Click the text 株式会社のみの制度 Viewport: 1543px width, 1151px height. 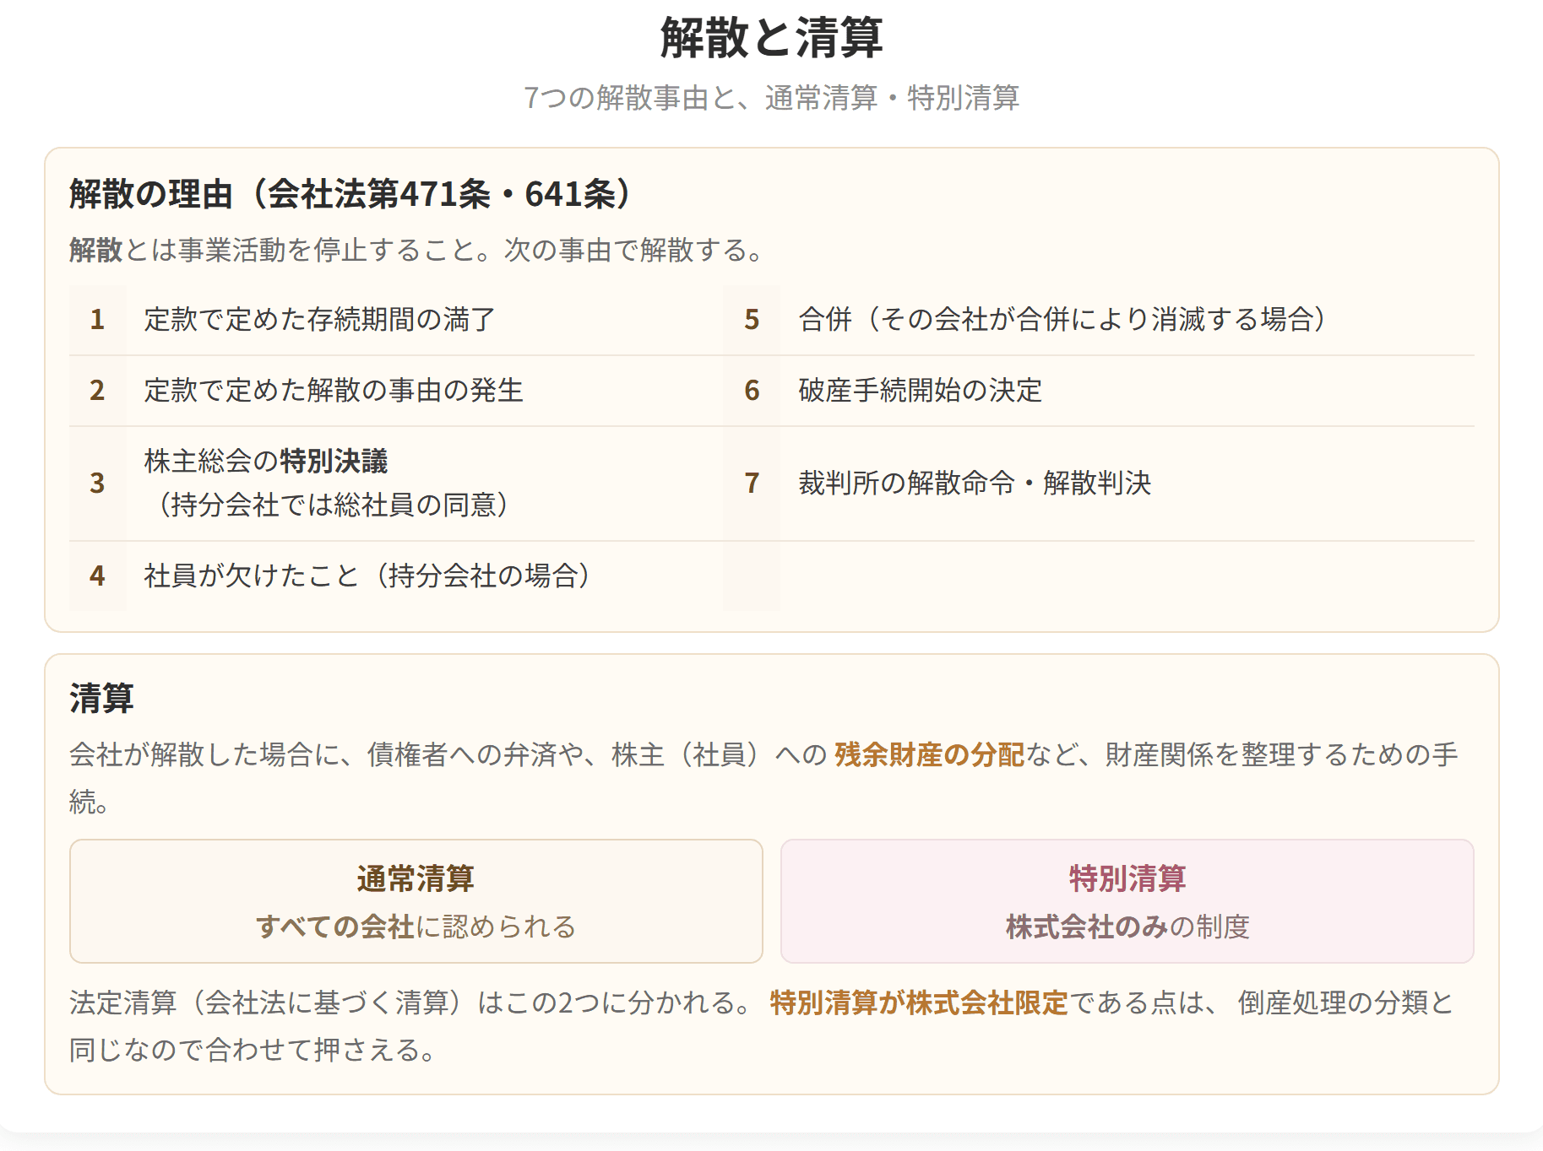point(1127,927)
